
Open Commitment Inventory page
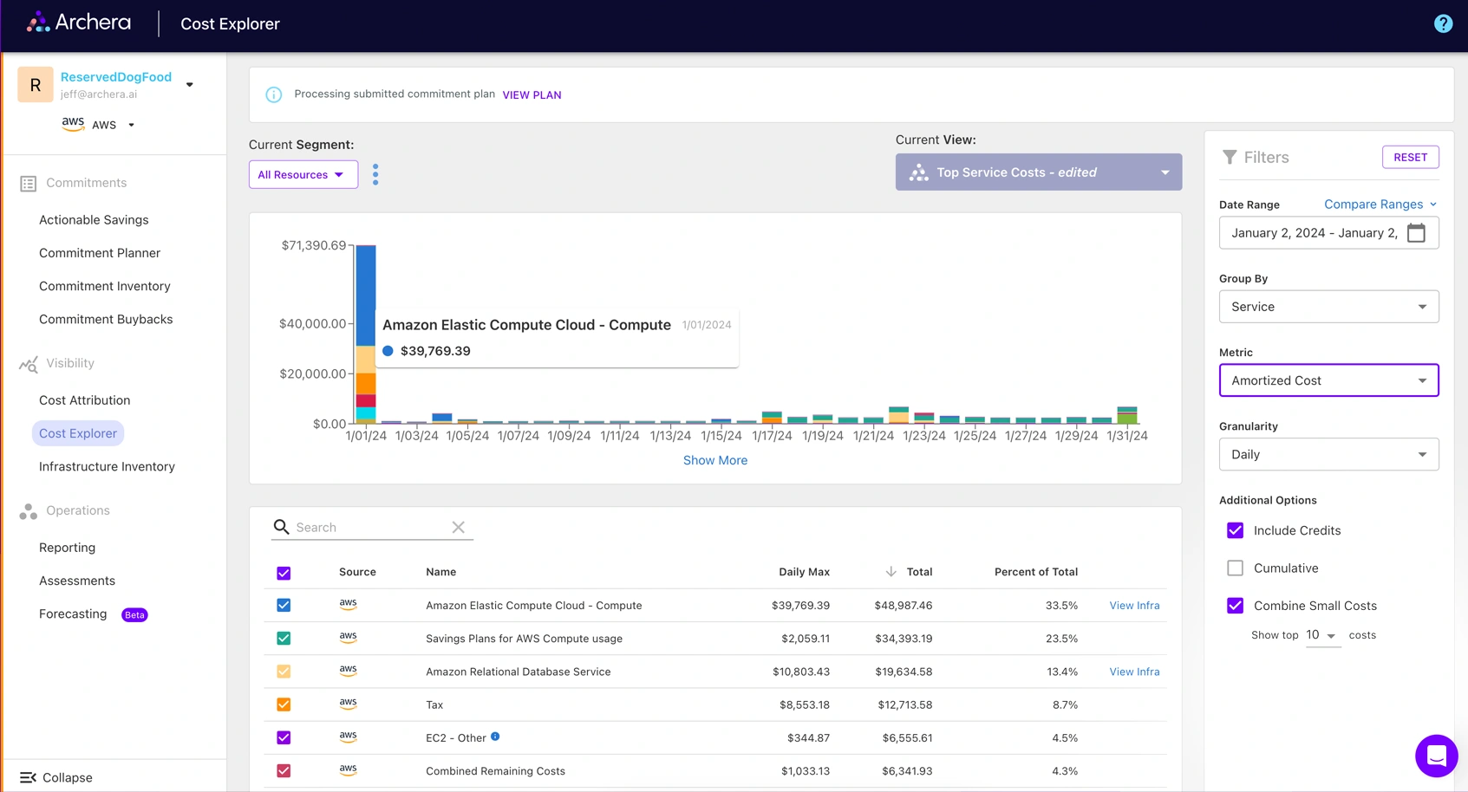[105, 286]
